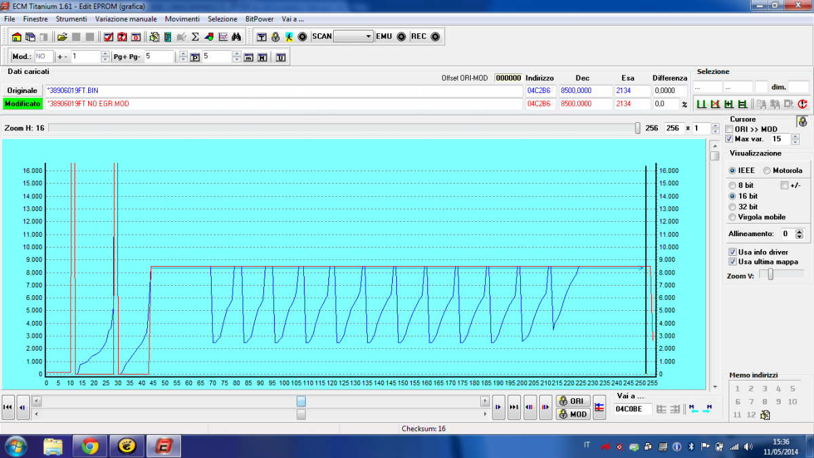Click the home (house) toolbar icon
Image resolution: width=814 pixels, height=458 pixels.
pos(17,37)
